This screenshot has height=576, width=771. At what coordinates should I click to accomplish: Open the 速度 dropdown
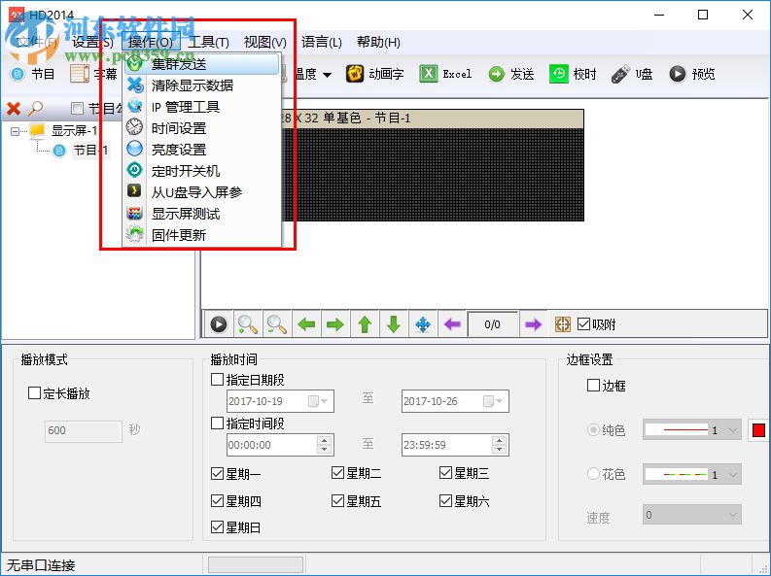pos(692,515)
